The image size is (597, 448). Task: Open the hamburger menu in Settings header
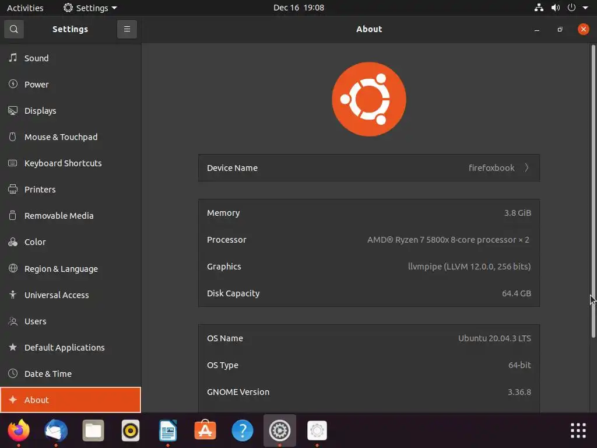coord(127,29)
